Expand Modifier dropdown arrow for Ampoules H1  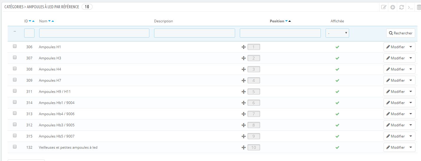point(411,47)
